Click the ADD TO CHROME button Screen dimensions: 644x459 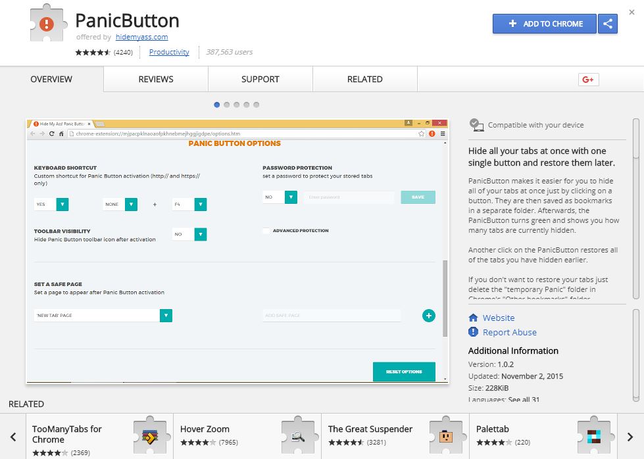tap(545, 24)
